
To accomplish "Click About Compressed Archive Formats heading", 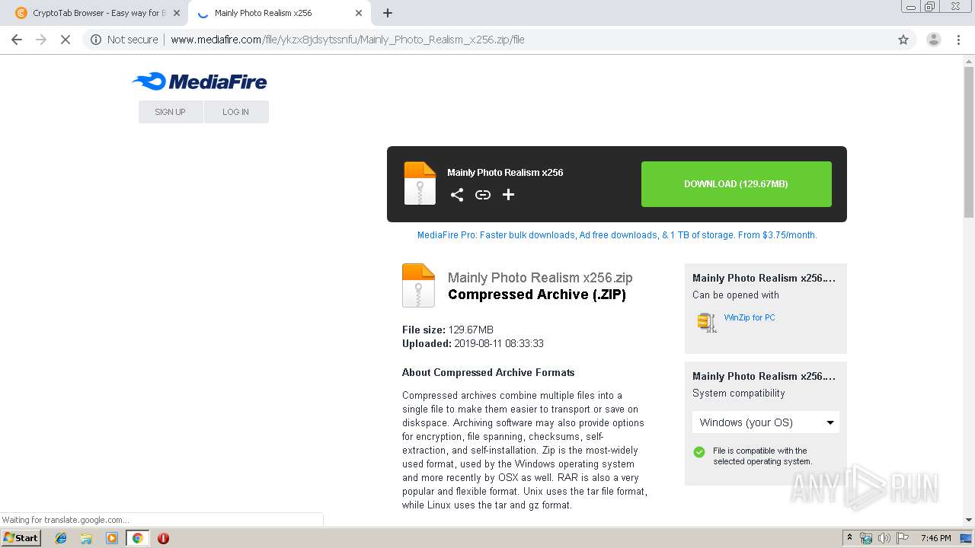I will tap(488, 372).
